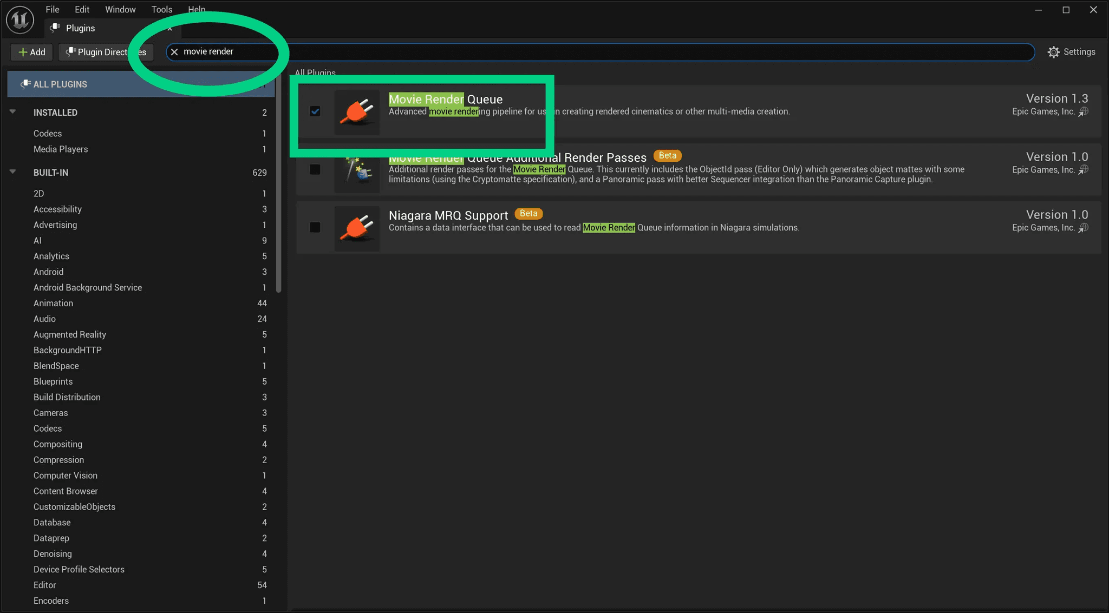Click the Additional Render Passes plugin icon
1109x613 pixels.
tap(357, 170)
